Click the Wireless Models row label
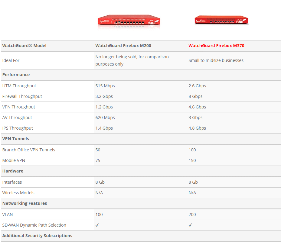The height and width of the screenshot is (242, 281). pos(18,193)
